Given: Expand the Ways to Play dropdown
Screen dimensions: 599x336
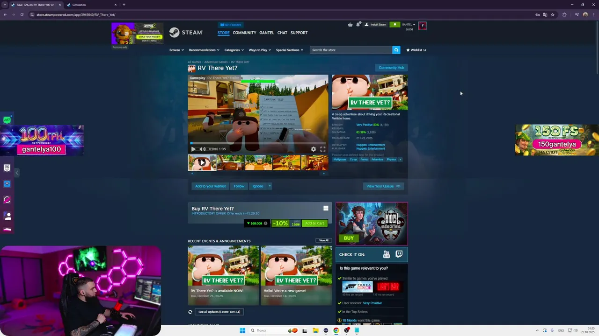Looking at the screenshot, I should click(260, 50).
